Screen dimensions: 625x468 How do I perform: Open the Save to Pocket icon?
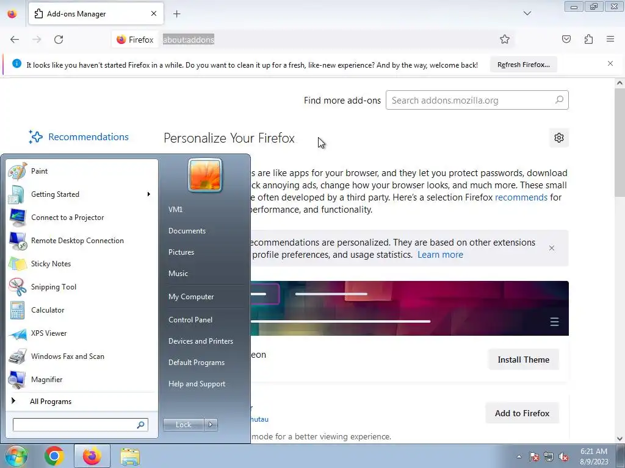[566, 39]
